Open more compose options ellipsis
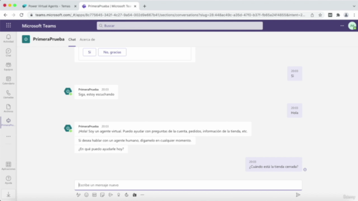The image size is (358, 201). tap(143, 195)
